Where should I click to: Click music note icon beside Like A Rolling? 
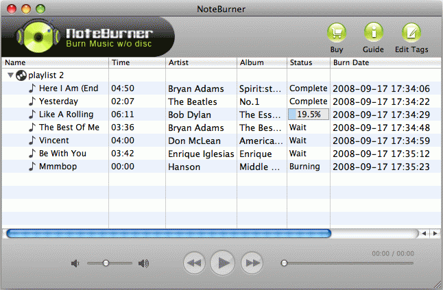click(32, 114)
